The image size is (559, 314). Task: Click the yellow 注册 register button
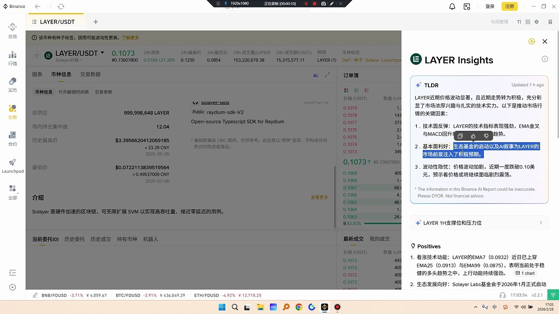(x=510, y=7)
